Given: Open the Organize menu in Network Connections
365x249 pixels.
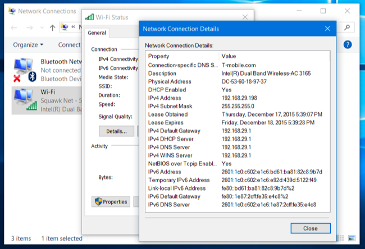Looking at the screenshot, I should 28,45.
